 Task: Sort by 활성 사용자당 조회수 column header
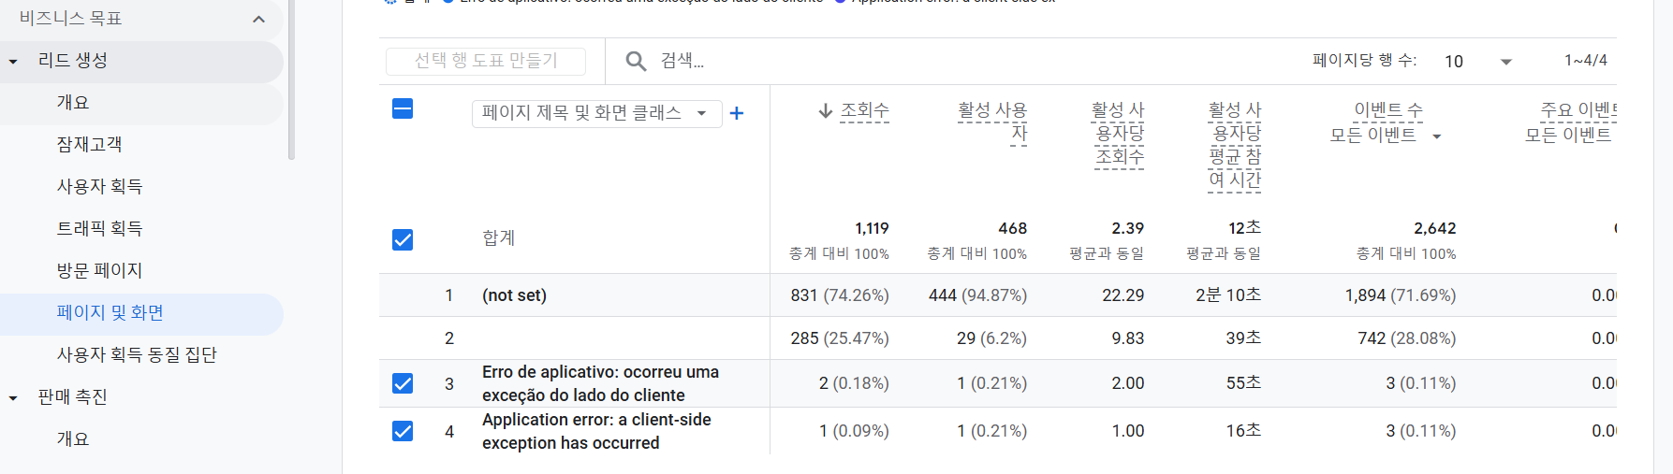tap(1120, 134)
